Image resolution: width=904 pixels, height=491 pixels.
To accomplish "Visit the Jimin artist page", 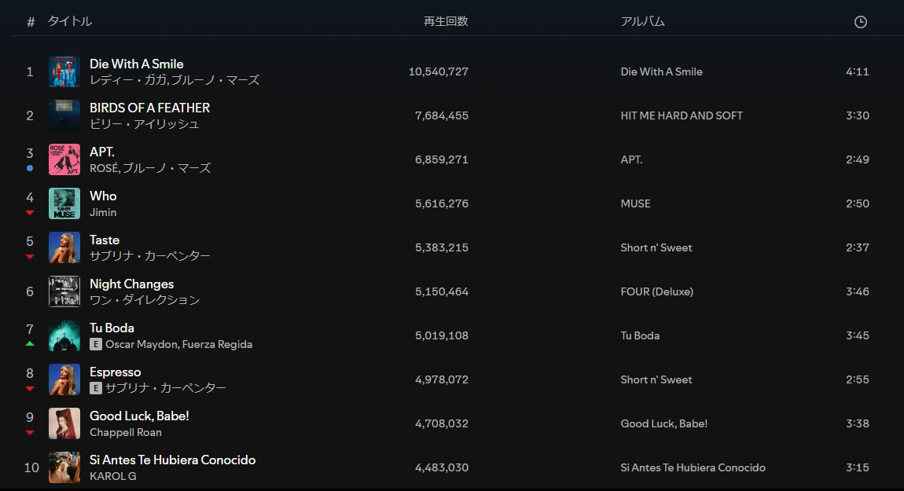I will click(103, 212).
